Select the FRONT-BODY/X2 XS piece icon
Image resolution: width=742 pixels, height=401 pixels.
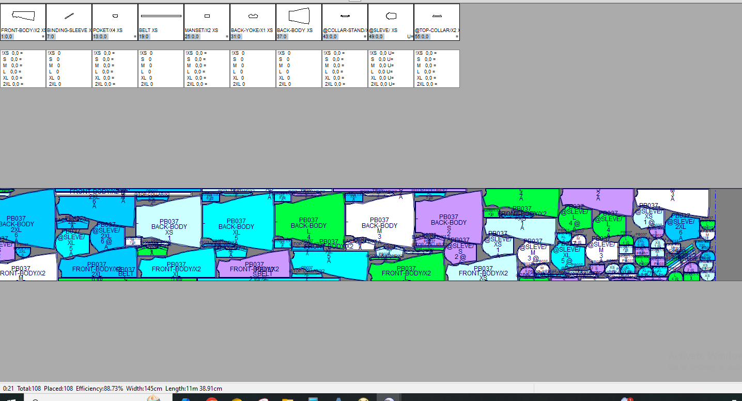pyautogui.click(x=23, y=16)
